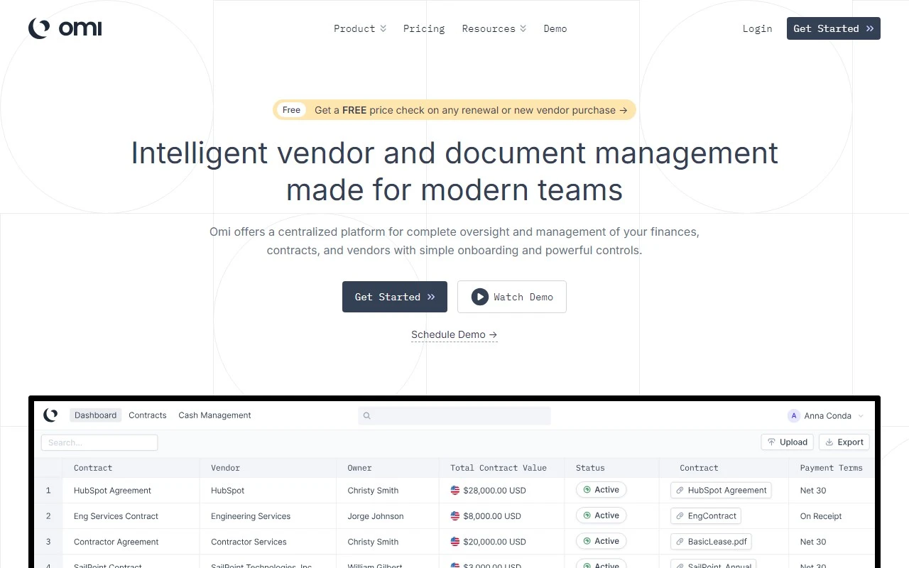This screenshot has height=568, width=909.
Task: Click the Active status in HubSpot row
Action: (x=602, y=490)
